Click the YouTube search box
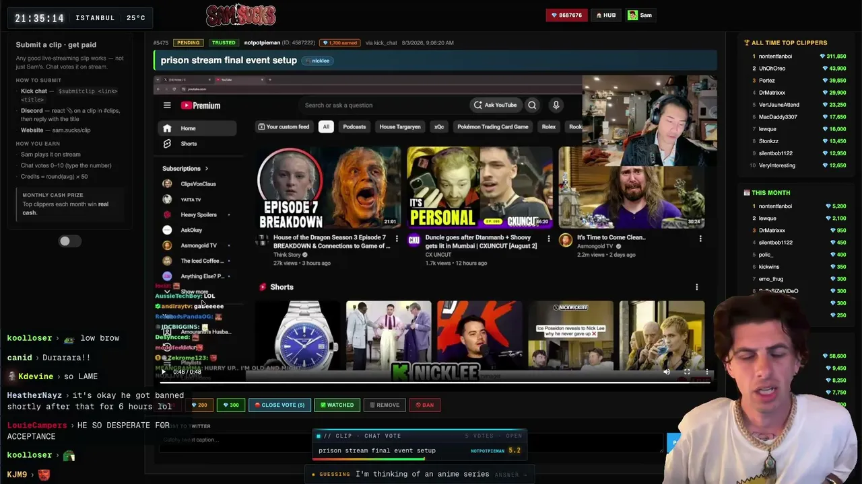862x484 pixels. pyautogui.click(x=384, y=105)
